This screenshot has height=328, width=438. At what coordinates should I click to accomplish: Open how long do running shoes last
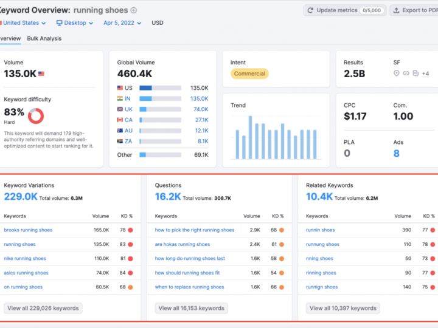pyautogui.click(x=190, y=259)
